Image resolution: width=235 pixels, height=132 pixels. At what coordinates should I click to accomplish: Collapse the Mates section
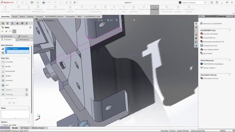click(x=29, y=108)
